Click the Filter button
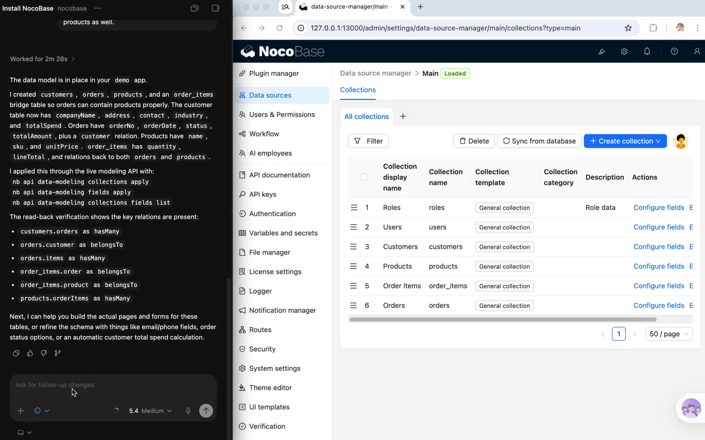705x440 pixels. click(368, 141)
